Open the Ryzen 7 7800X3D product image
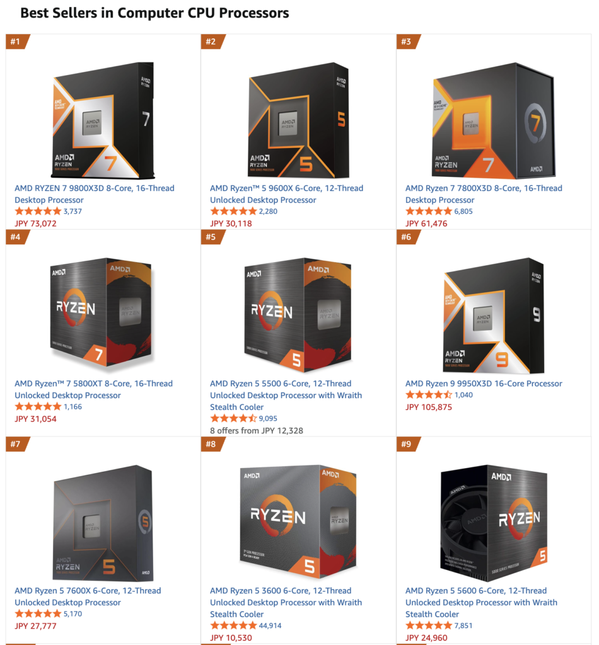Viewport: 599px width, 645px height. [494, 120]
